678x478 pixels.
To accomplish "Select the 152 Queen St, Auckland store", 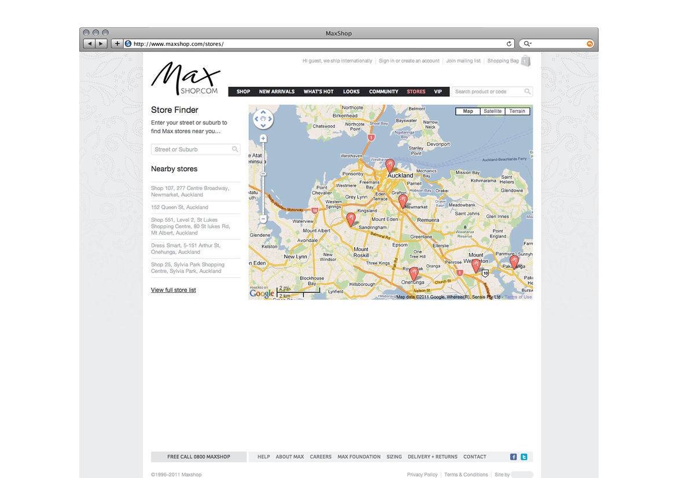I will coord(179,207).
